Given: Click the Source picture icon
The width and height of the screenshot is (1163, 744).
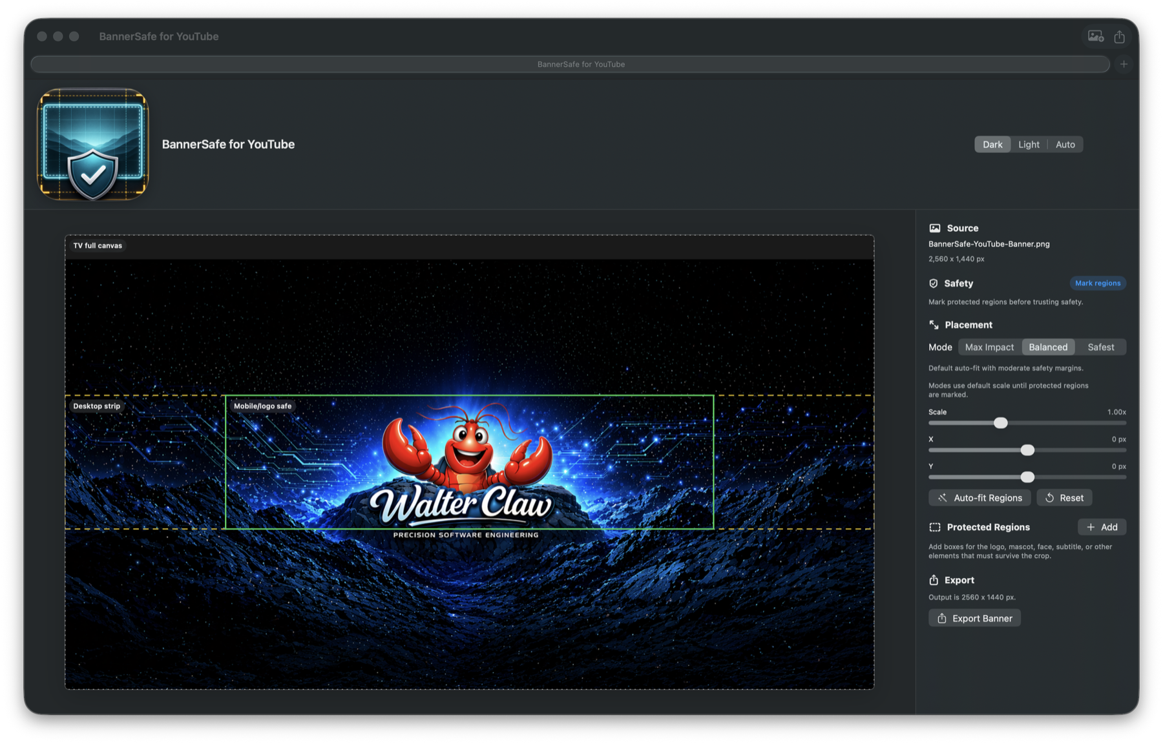Looking at the screenshot, I should (x=934, y=228).
